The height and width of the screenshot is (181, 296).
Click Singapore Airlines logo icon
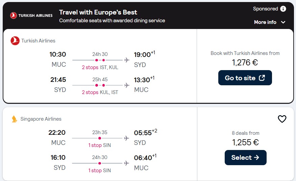pyautogui.click(x=14, y=119)
